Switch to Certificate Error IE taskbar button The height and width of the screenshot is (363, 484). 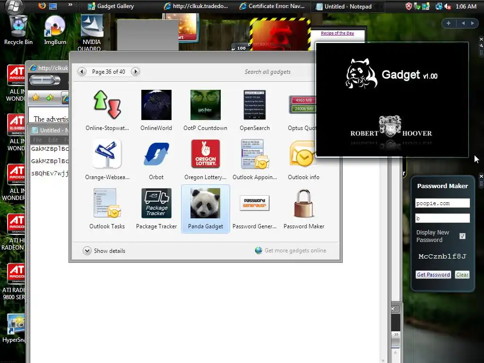pyautogui.click(x=272, y=6)
